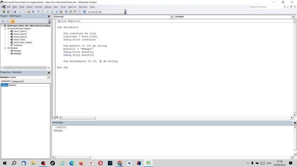Open the Window menu
The height and width of the screenshot is (167, 297).
(83, 7)
